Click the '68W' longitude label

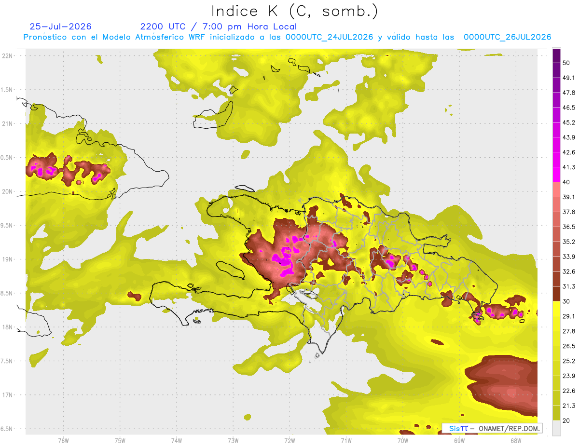[516, 440]
